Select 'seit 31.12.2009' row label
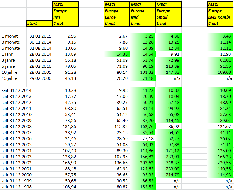Image resolution: width=234 pixels, height=190 pixels. click(16, 120)
